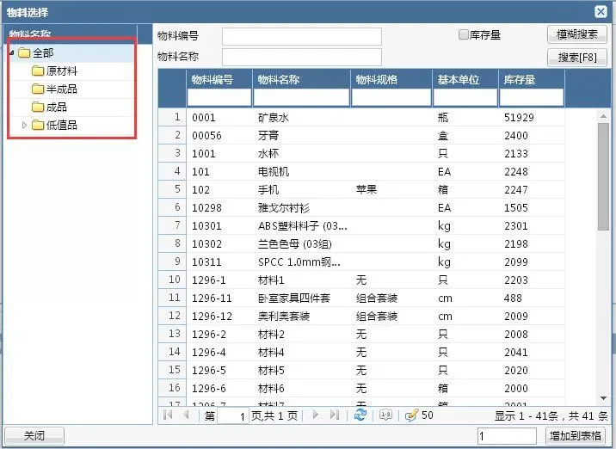Click the 模糊搜索 button
This screenshot has width=616, height=449.
(x=576, y=34)
